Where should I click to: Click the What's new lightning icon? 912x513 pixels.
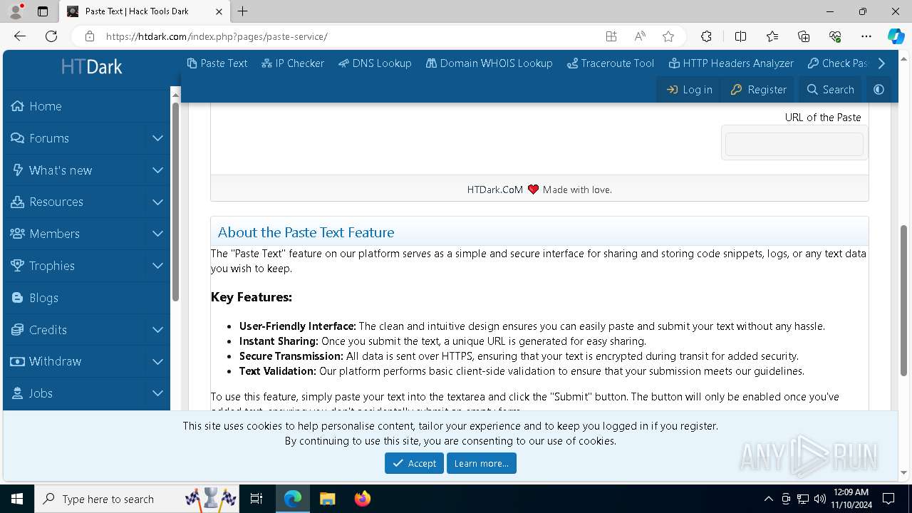(x=17, y=170)
